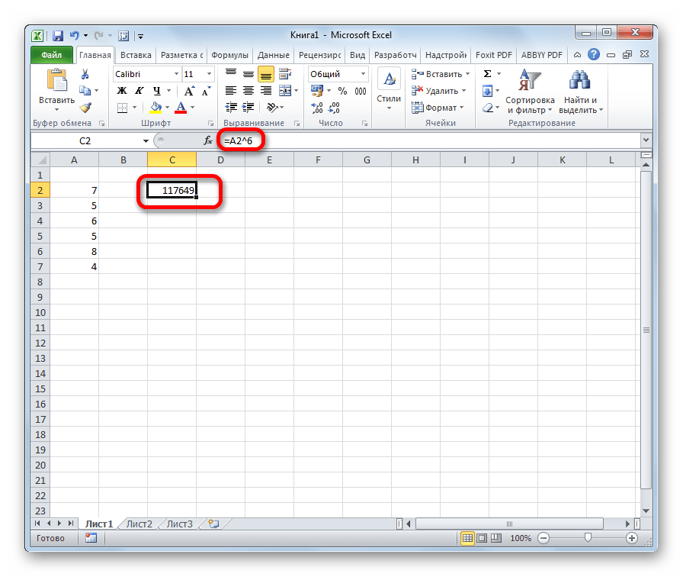Switch to the Формулы ribbon tab
Viewport: 683px width, 577px height.
[x=229, y=55]
